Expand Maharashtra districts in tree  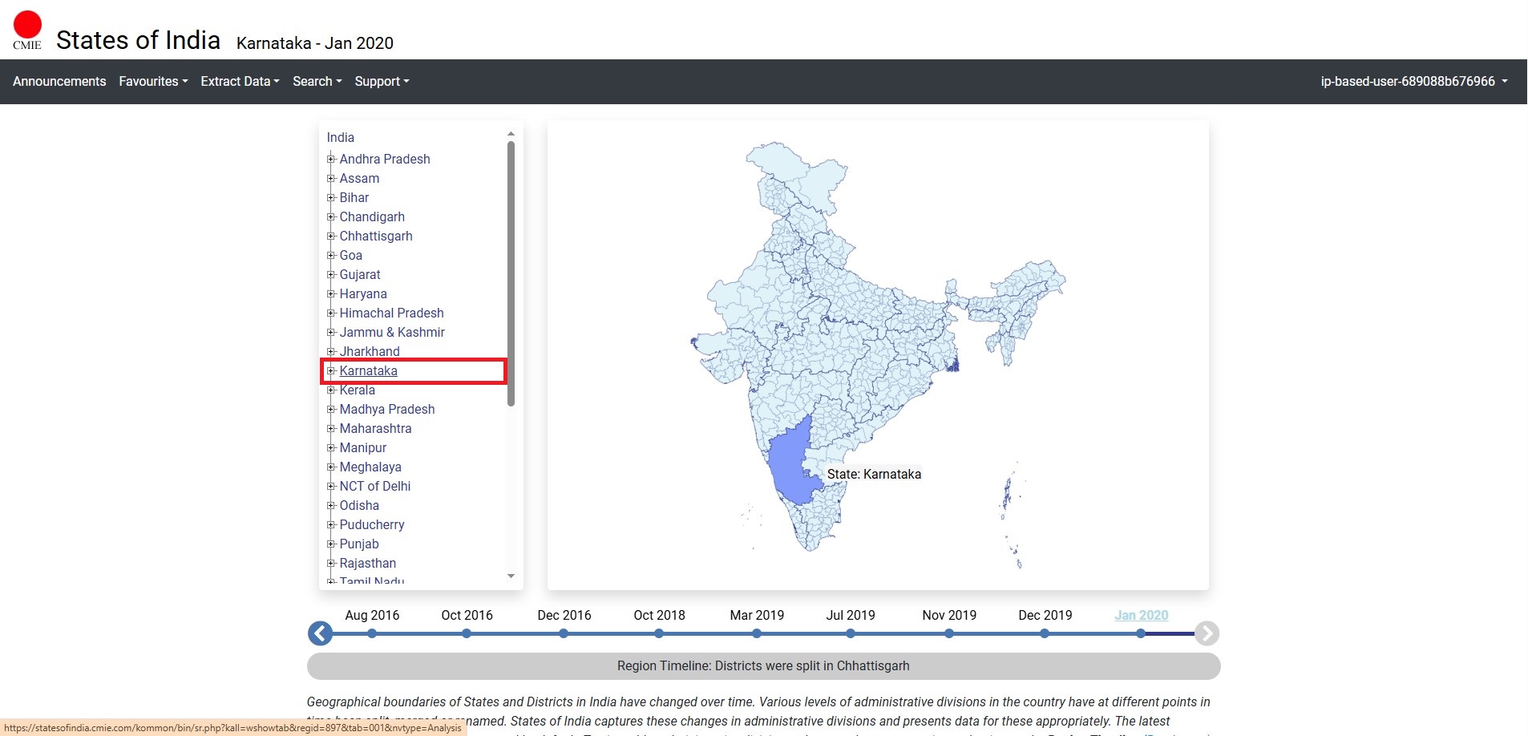click(x=331, y=428)
